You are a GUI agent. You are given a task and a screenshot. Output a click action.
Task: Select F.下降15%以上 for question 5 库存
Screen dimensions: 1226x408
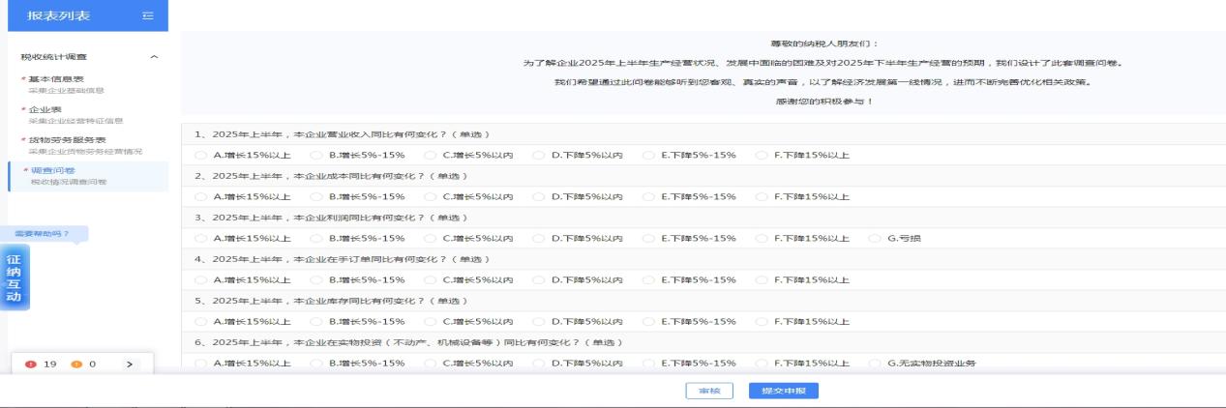point(762,321)
